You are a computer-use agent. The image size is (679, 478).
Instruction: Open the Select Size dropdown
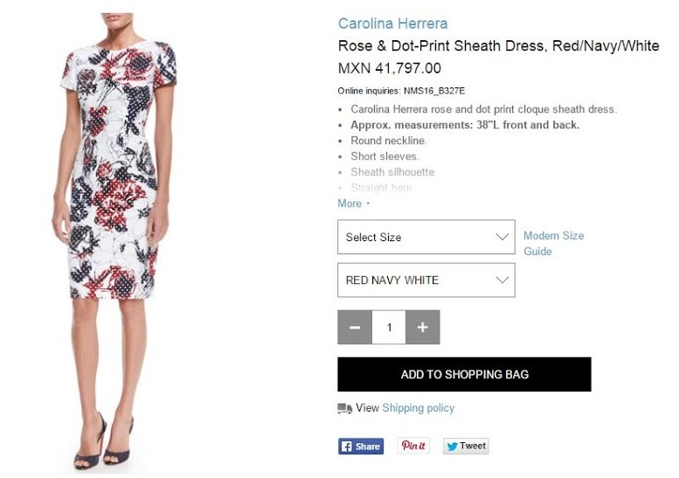426,237
